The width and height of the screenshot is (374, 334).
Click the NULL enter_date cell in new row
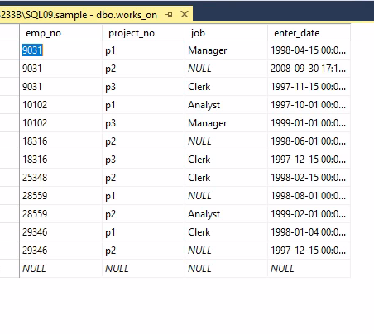(309, 269)
